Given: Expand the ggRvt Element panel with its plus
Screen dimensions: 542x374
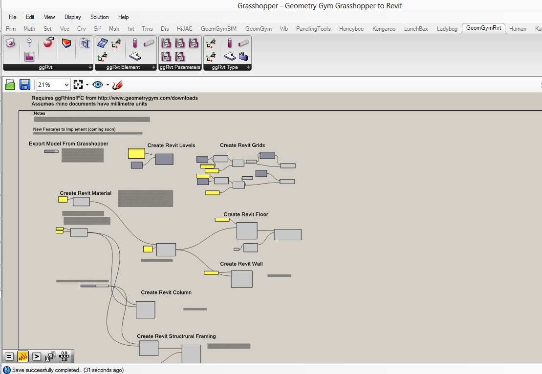Looking at the screenshot, I should tap(154, 67).
